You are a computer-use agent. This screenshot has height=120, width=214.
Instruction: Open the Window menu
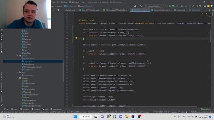pyautogui.click(x=64, y=2)
